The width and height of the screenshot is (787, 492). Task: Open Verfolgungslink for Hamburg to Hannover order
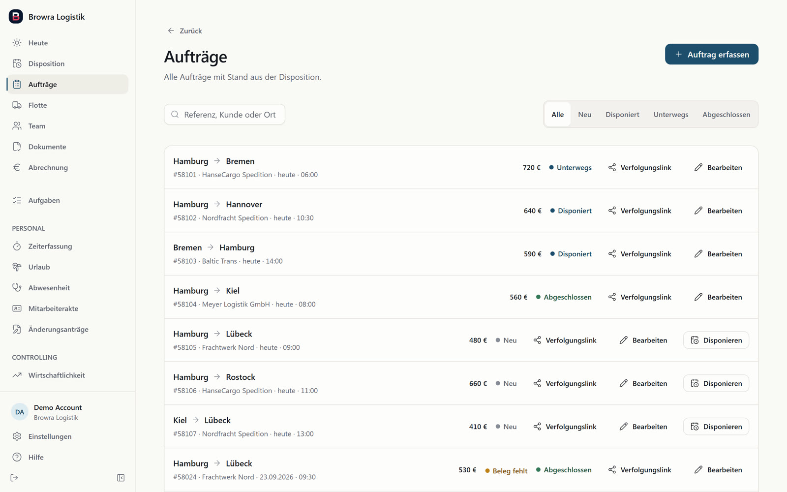640,211
